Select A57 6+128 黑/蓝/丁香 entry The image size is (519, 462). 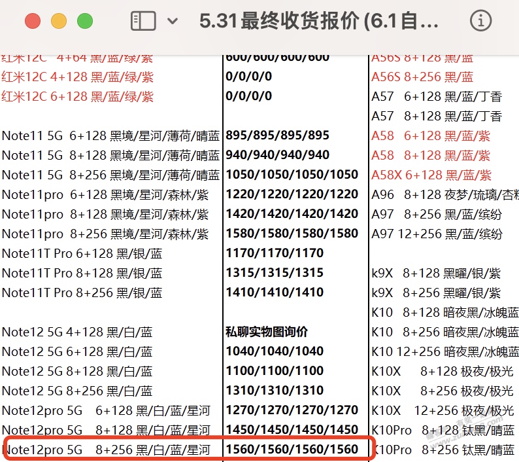tap(437, 96)
